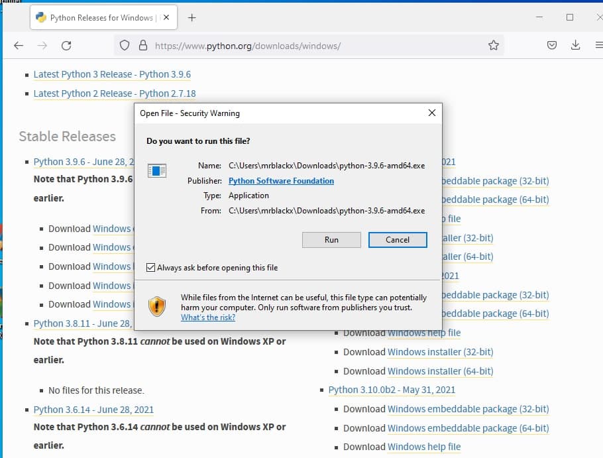Close the Open File security dialog
Image resolution: width=603 pixels, height=458 pixels.
[431, 113]
